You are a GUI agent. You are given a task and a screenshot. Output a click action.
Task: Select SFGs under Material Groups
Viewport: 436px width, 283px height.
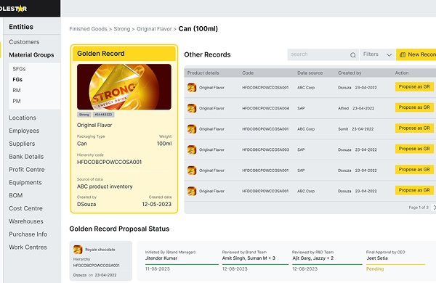19,69
